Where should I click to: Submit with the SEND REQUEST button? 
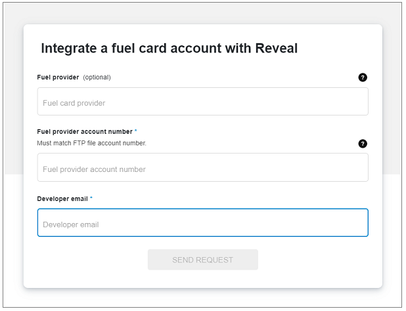click(203, 260)
